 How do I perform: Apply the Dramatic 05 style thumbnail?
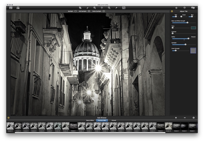pos(34,126)
